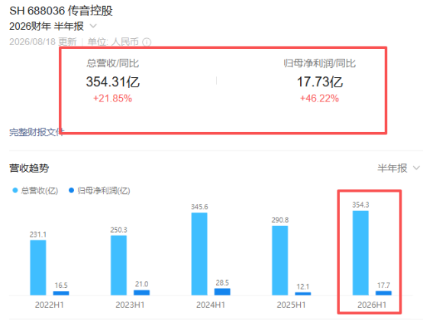The width and height of the screenshot is (423, 323).
Task: Click the 2026H1 net profit bar 17.7
Action: (x=383, y=292)
